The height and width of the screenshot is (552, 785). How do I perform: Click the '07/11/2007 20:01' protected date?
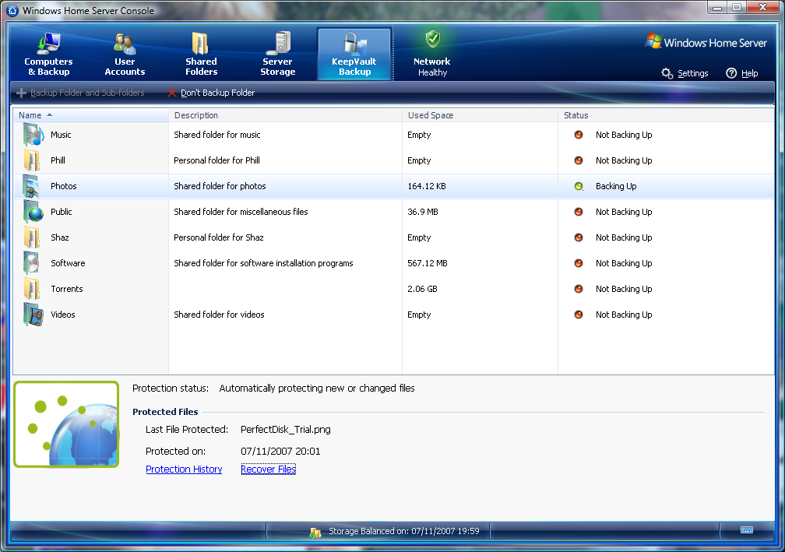(280, 451)
